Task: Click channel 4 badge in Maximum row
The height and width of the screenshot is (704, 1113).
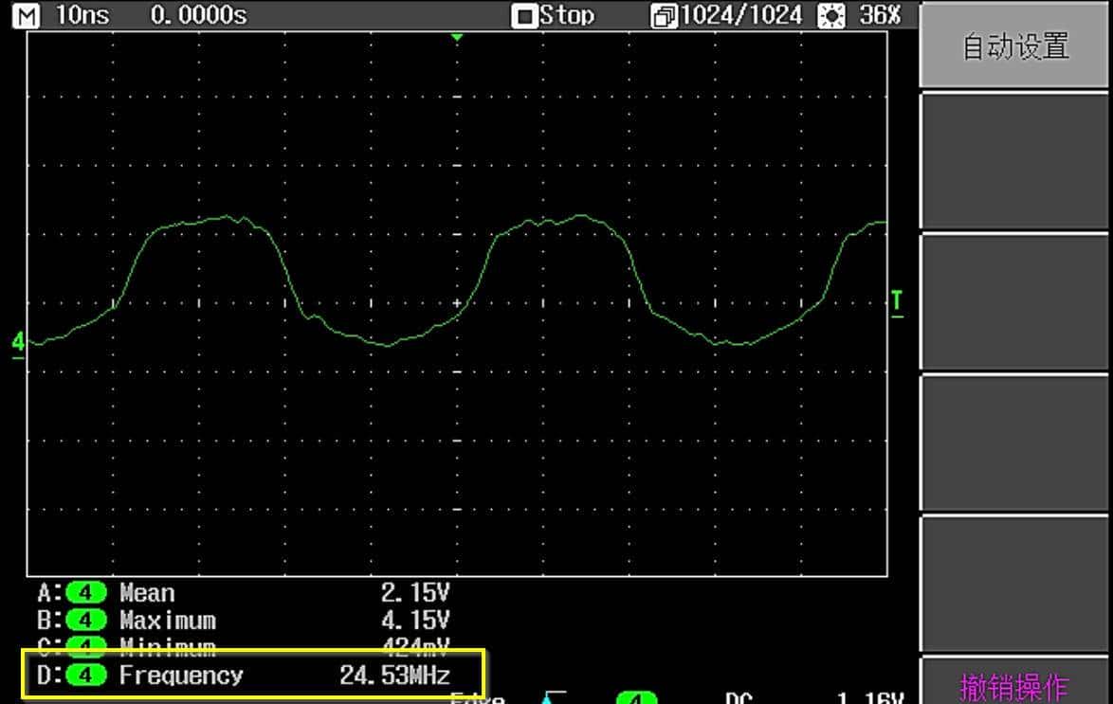Action: coord(86,622)
